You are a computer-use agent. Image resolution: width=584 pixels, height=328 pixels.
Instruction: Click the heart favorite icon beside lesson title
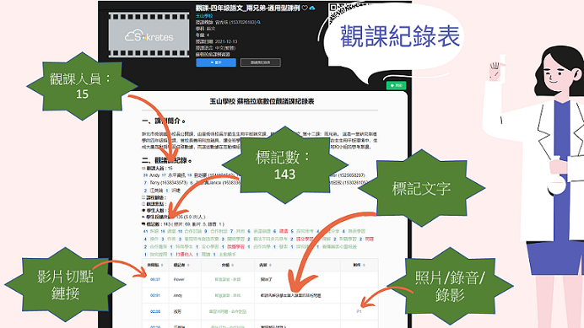click(x=305, y=8)
